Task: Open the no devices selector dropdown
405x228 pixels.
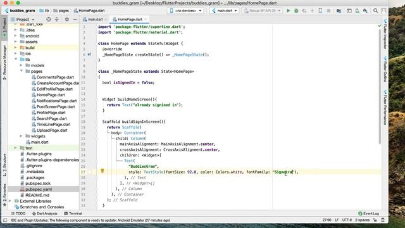Action: tap(185, 11)
